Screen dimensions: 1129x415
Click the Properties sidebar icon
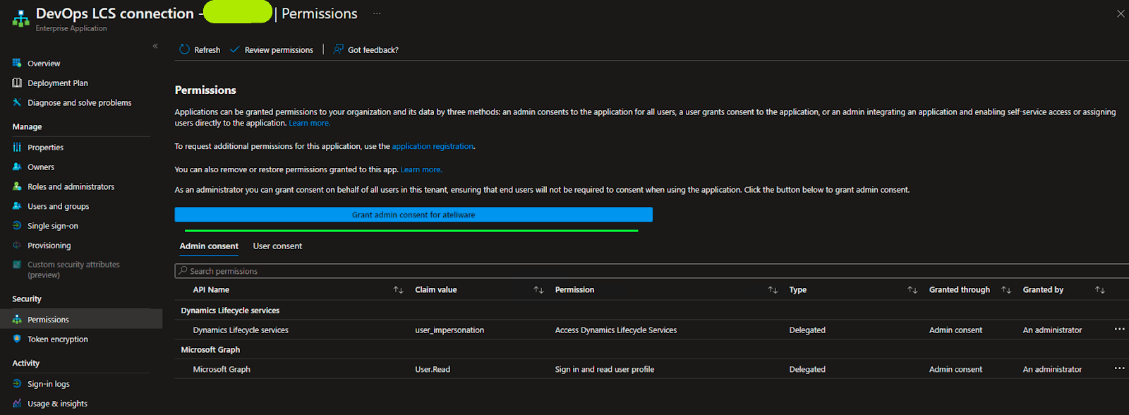(x=17, y=147)
